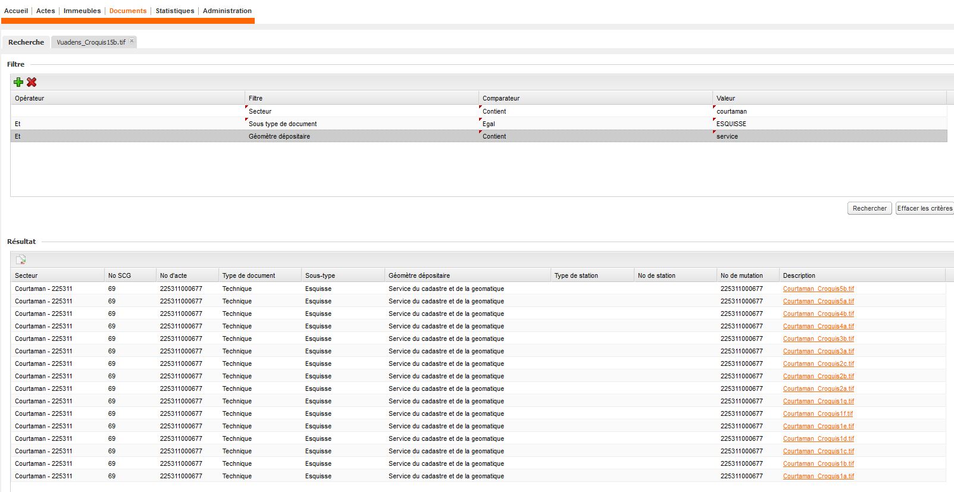Image resolution: width=954 pixels, height=492 pixels.
Task: Sort by Type de station column header
Action: tap(593, 275)
